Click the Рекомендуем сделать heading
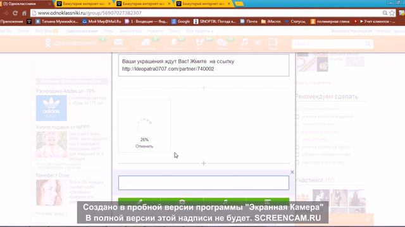Screen dimensions: 405x227 tap(327, 96)
